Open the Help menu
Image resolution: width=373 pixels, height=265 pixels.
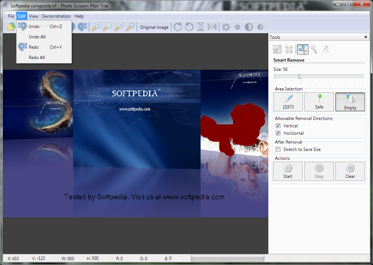click(79, 16)
